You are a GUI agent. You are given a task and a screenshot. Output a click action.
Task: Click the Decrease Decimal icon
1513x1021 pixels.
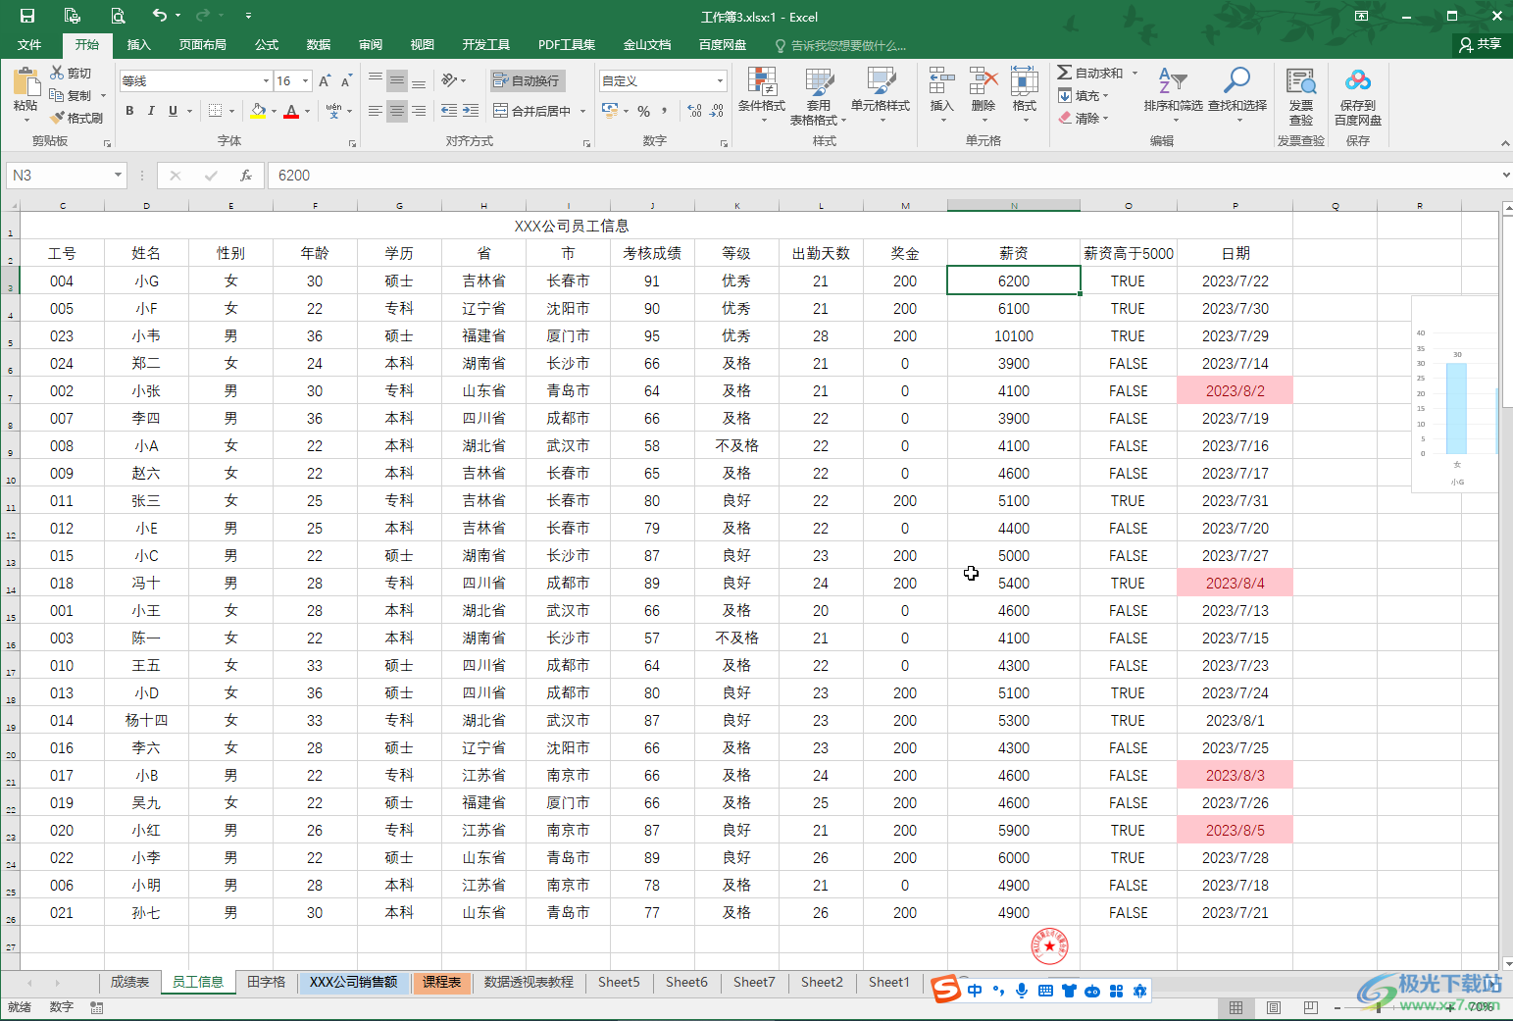pyautogui.click(x=717, y=111)
